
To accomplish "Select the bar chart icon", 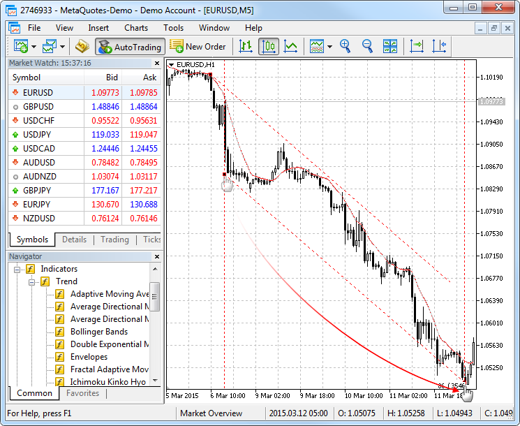I will [246, 46].
